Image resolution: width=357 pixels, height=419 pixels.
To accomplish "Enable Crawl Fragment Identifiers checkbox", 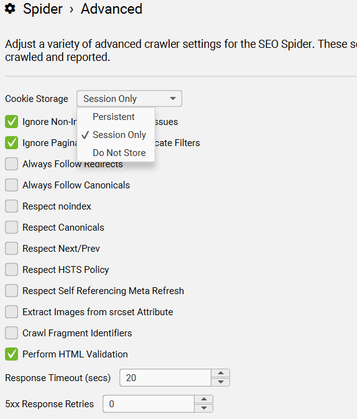I will (11, 333).
